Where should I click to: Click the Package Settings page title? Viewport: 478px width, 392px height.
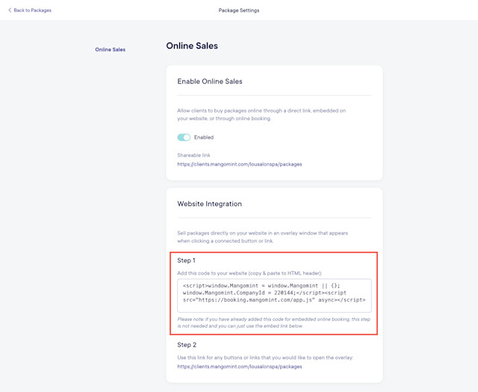[239, 10]
